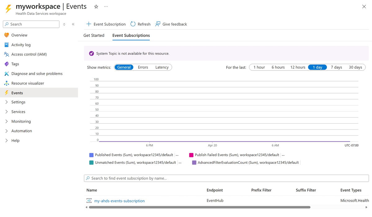Click the Events lightning icon in sidebar

tap(7, 93)
